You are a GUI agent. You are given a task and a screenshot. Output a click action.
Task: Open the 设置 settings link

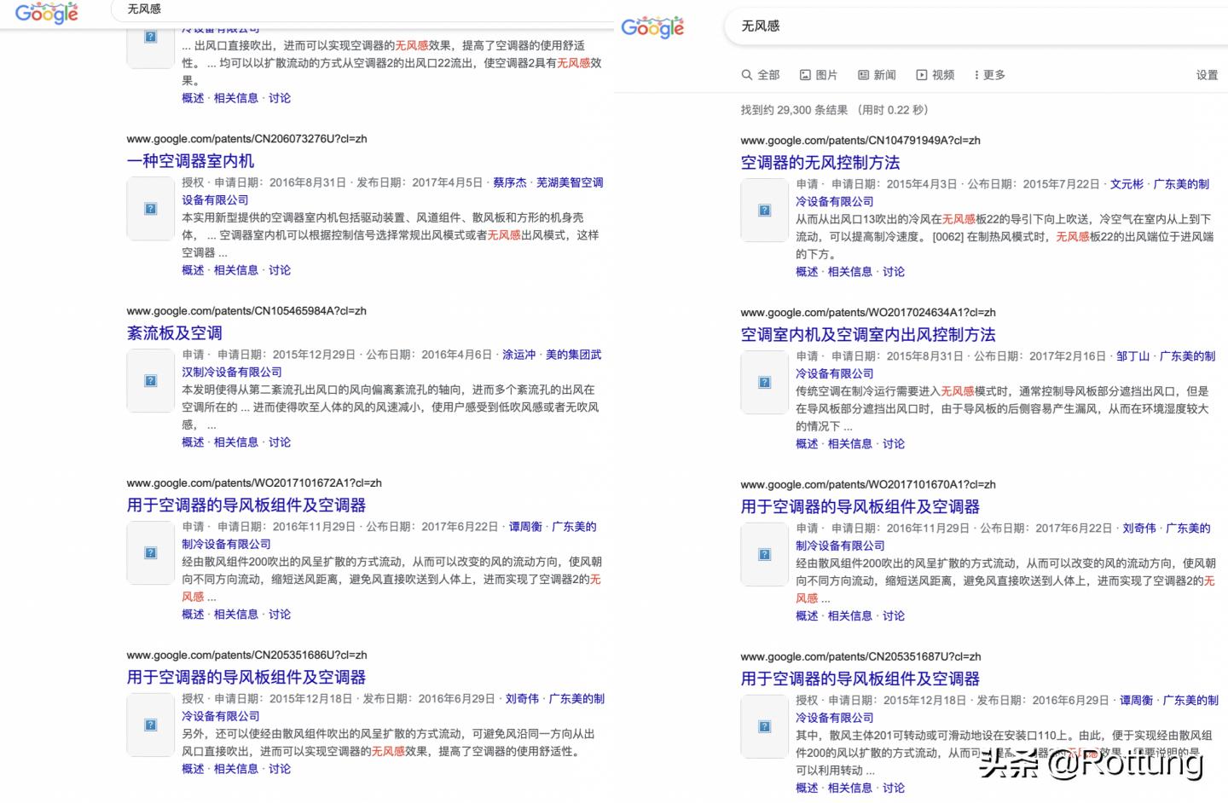[x=1208, y=75]
